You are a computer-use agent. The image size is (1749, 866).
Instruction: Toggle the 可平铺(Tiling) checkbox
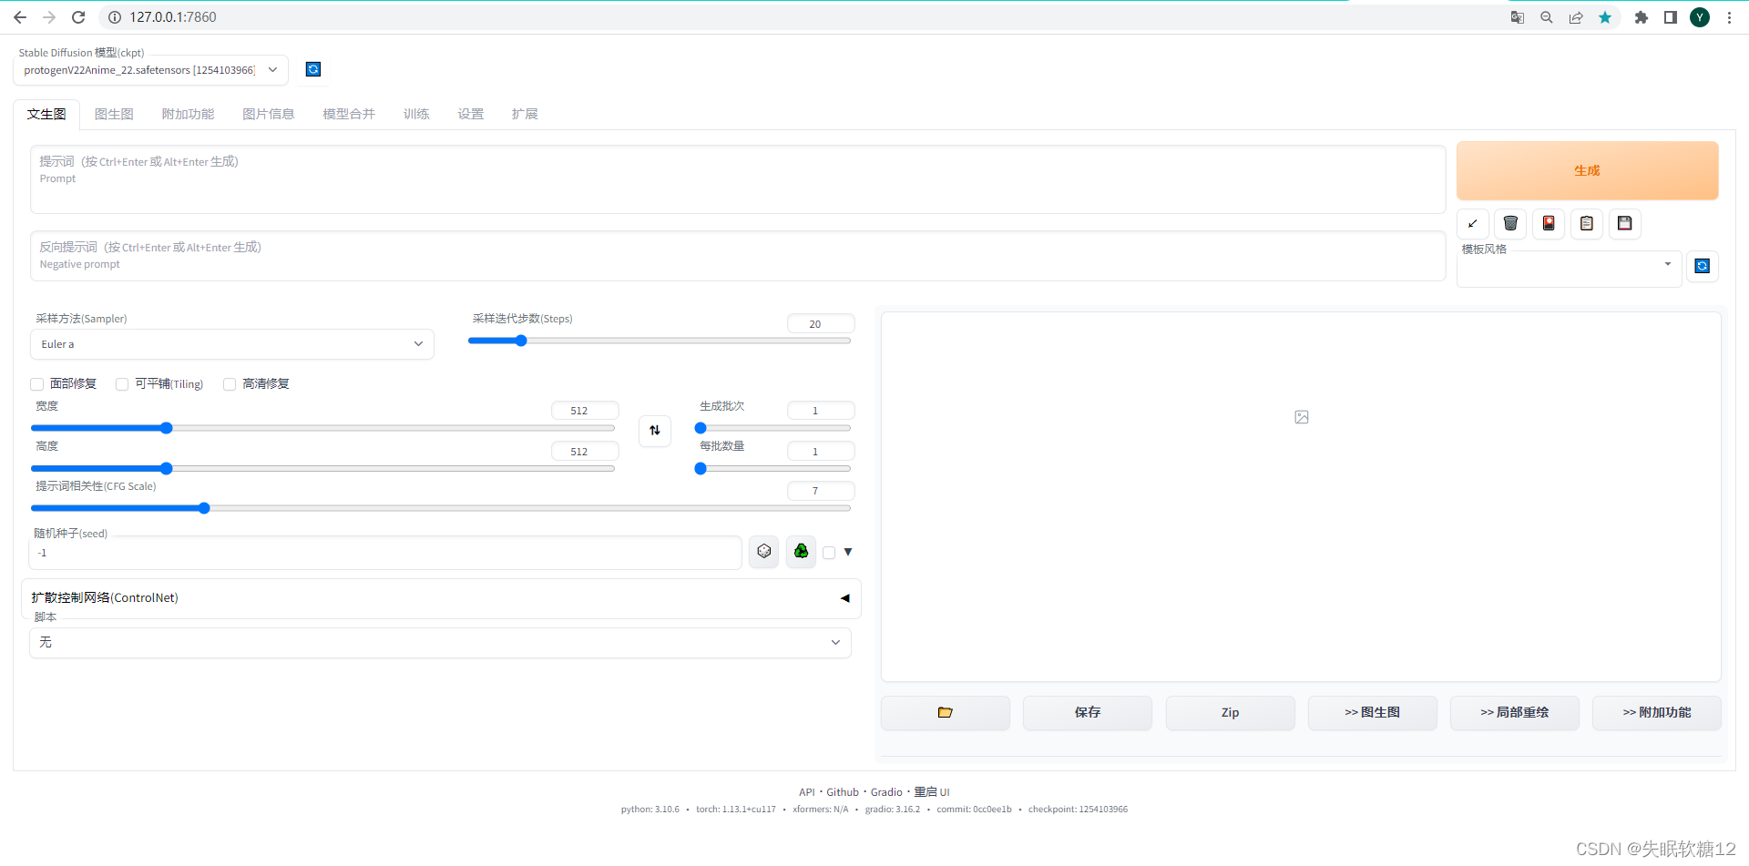pos(122,384)
